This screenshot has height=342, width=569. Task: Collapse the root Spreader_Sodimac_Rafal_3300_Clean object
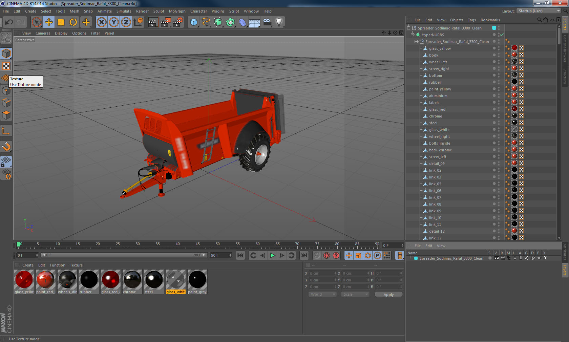pyautogui.click(x=409, y=28)
